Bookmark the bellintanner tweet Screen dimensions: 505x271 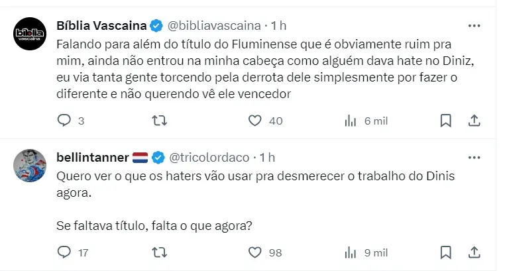click(x=446, y=252)
